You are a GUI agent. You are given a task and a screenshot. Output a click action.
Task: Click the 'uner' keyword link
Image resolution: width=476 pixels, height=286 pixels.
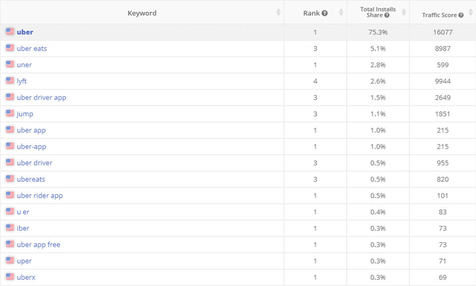click(24, 65)
